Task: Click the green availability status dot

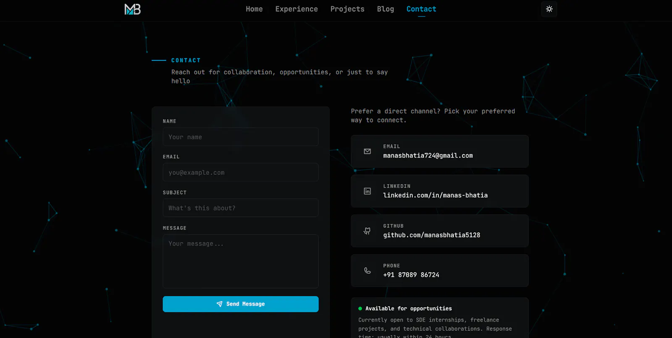Action: pyautogui.click(x=360, y=309)
